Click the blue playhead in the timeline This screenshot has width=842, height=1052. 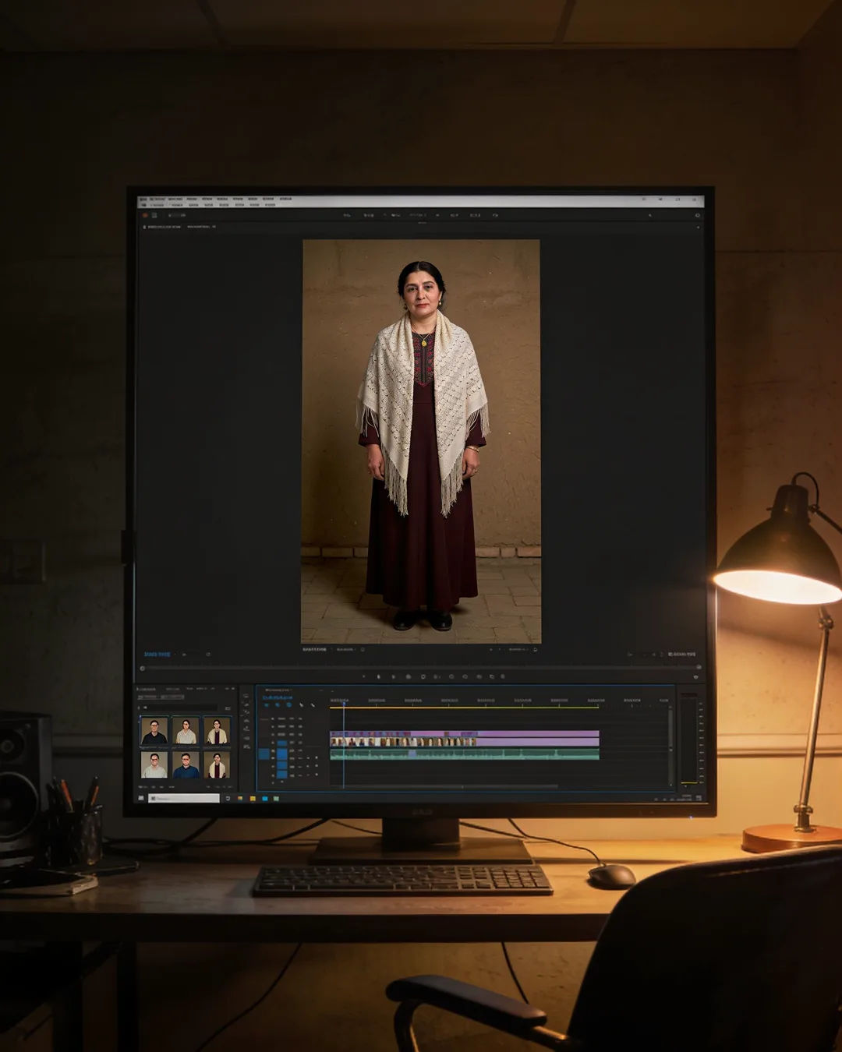coord(344,704)
